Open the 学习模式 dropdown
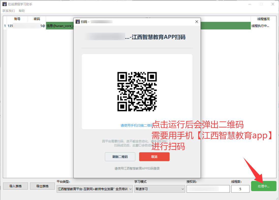Screen dimensions: 279x200 pyautogui.click(x=160, y=189)
